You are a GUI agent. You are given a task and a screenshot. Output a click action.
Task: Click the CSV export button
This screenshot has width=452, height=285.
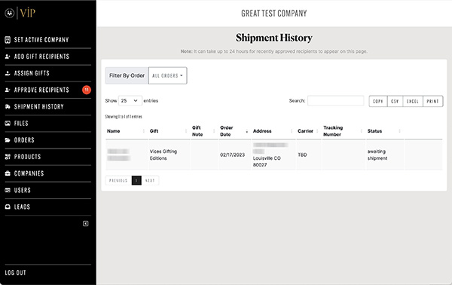point(395,101)
